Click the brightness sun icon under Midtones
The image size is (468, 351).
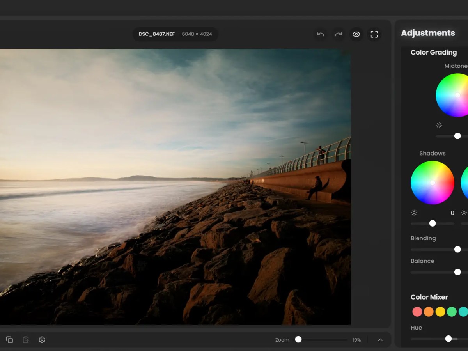[439, 125]
